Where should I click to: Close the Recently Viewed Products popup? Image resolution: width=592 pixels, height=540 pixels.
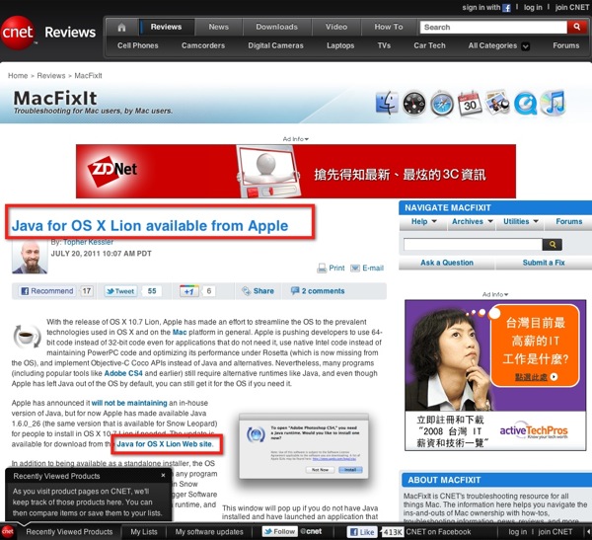[x=163, y=476]
